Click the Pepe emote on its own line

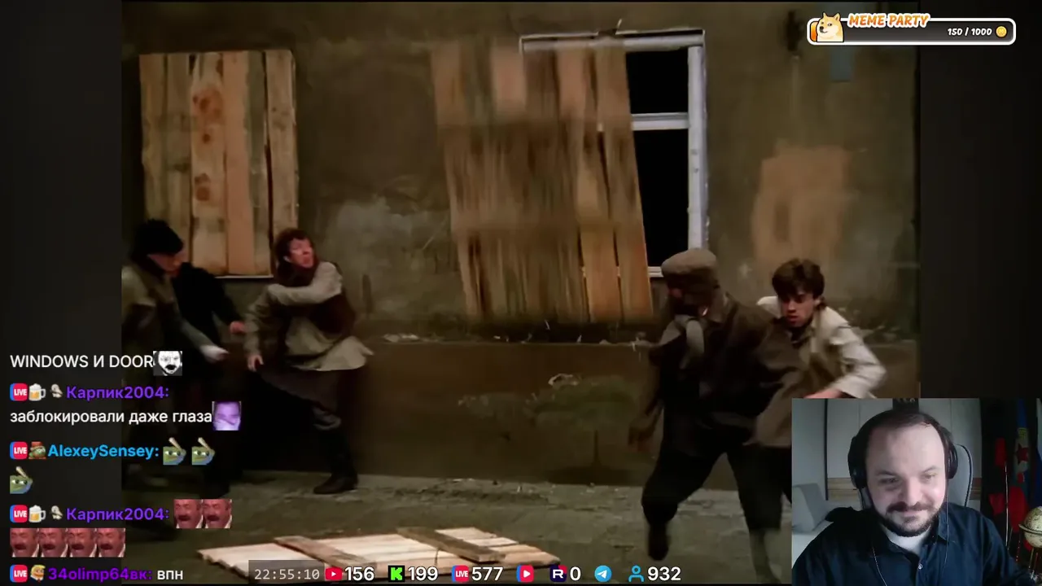point(21,481)
